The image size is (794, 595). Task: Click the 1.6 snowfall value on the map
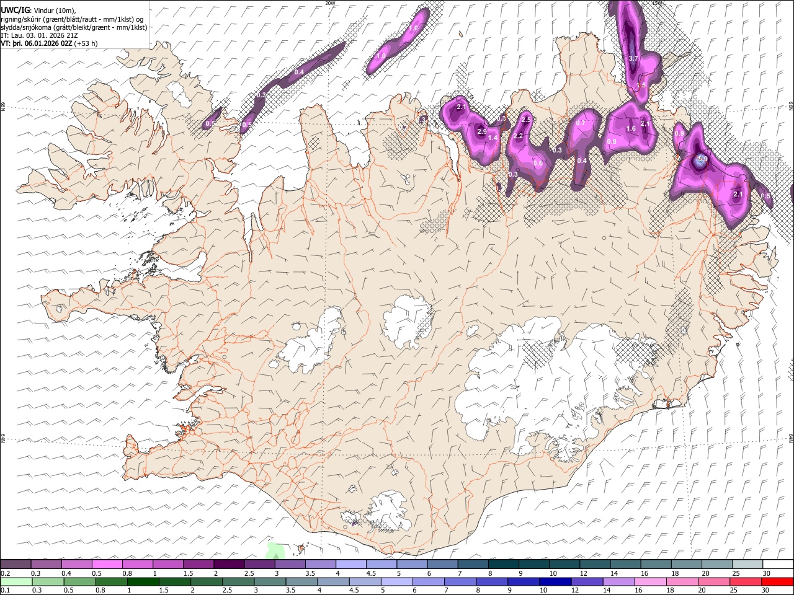click(x=631, y=129)
